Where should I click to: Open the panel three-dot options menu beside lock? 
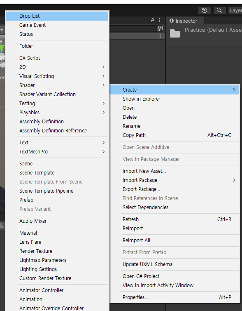160,20
